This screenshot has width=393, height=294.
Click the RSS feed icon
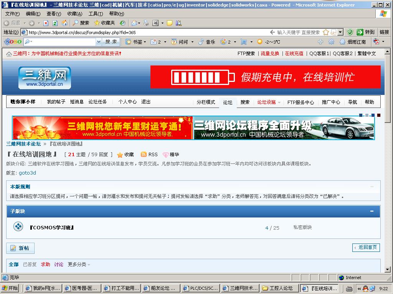144,155
